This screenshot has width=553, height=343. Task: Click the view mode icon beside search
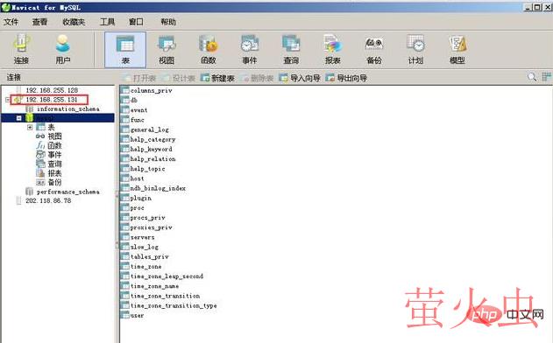pos(546,77)
